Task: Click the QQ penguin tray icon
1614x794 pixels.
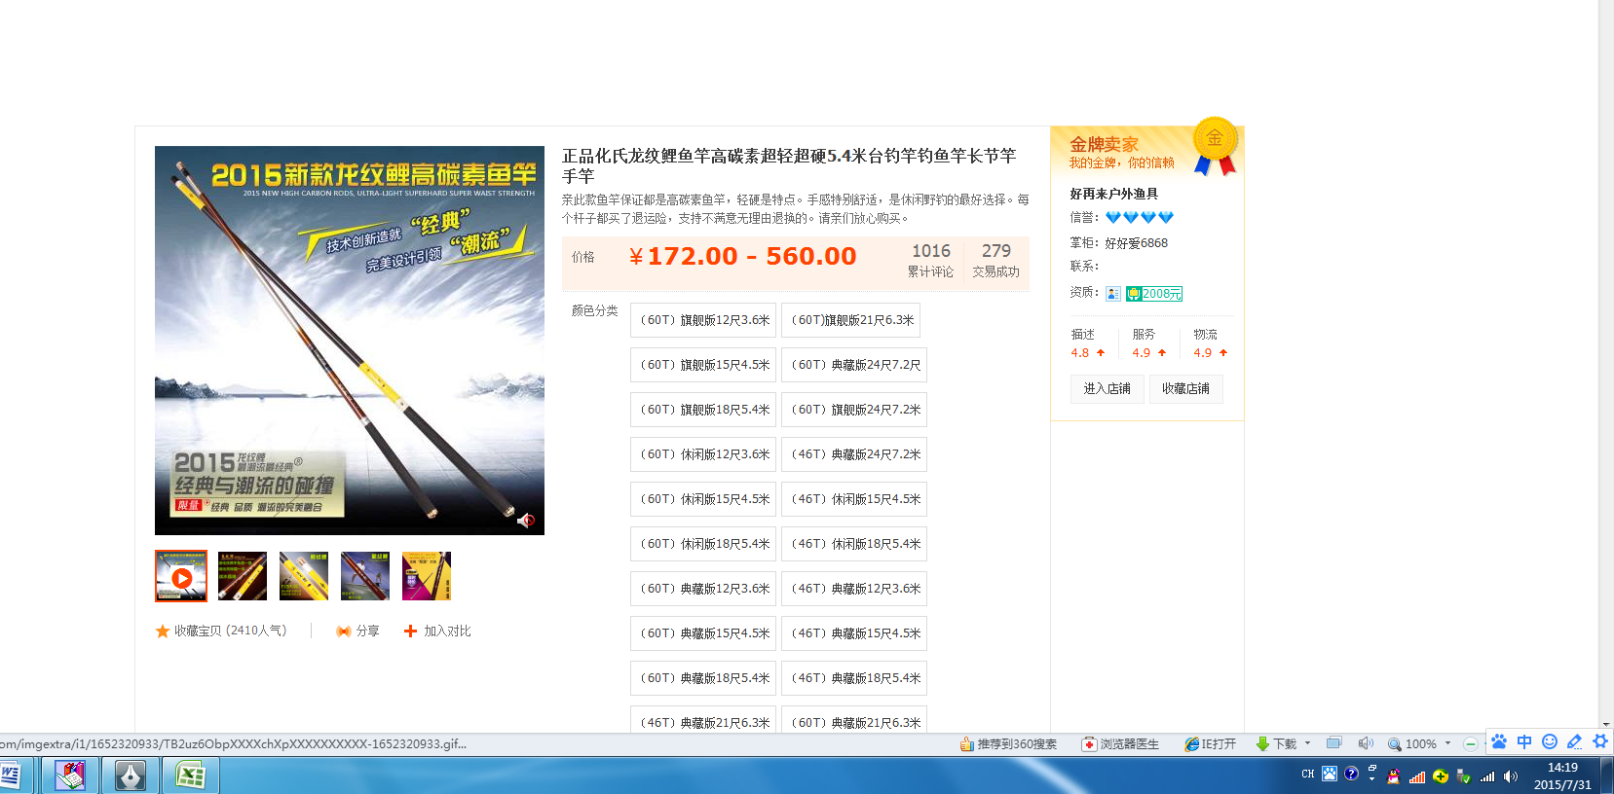Action: pyautogui.click(x=1393, y=776)
